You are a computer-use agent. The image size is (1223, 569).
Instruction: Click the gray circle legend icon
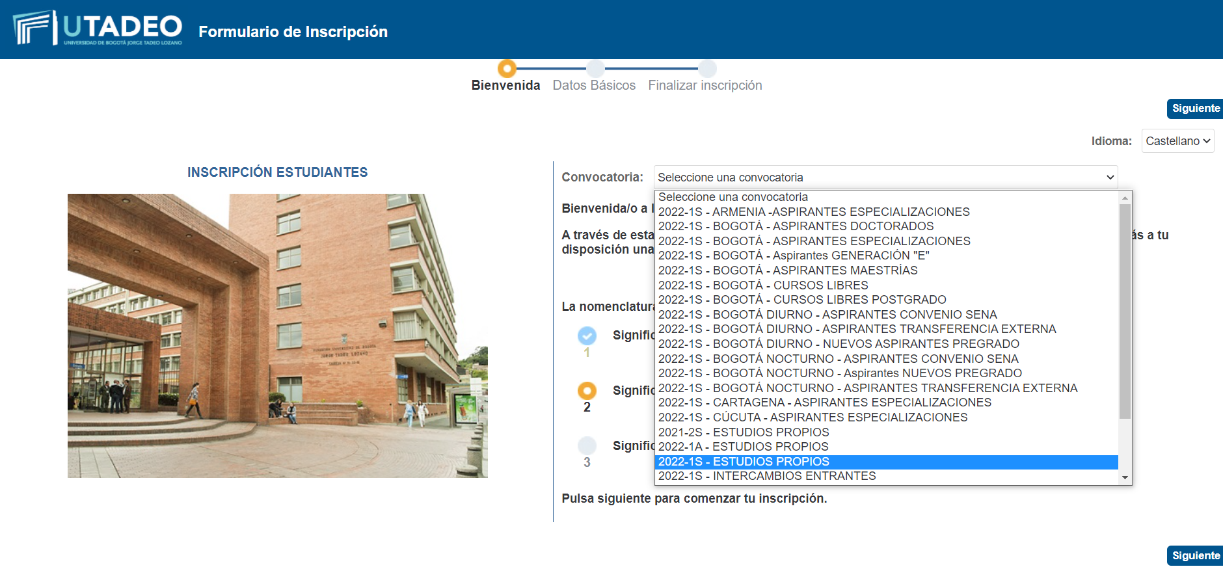tap(587, 445)
